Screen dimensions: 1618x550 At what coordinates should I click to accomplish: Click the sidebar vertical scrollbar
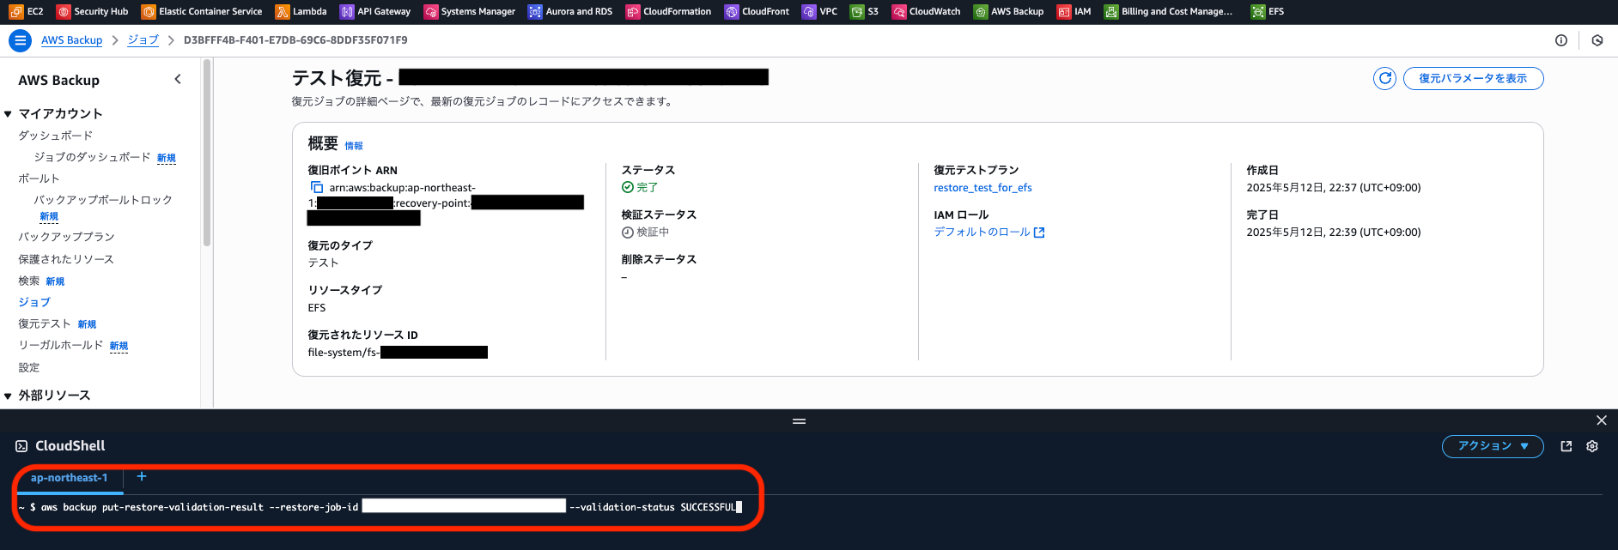point(206,154)
